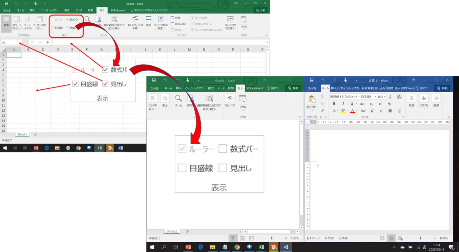Switch to データ tab in upper Excel
This screenshot has height=252, width=459.
(79, 10)
